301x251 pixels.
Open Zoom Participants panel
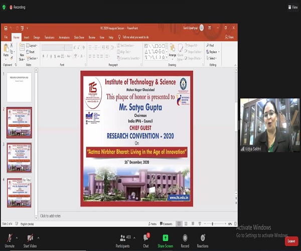(x=123, y=241)
